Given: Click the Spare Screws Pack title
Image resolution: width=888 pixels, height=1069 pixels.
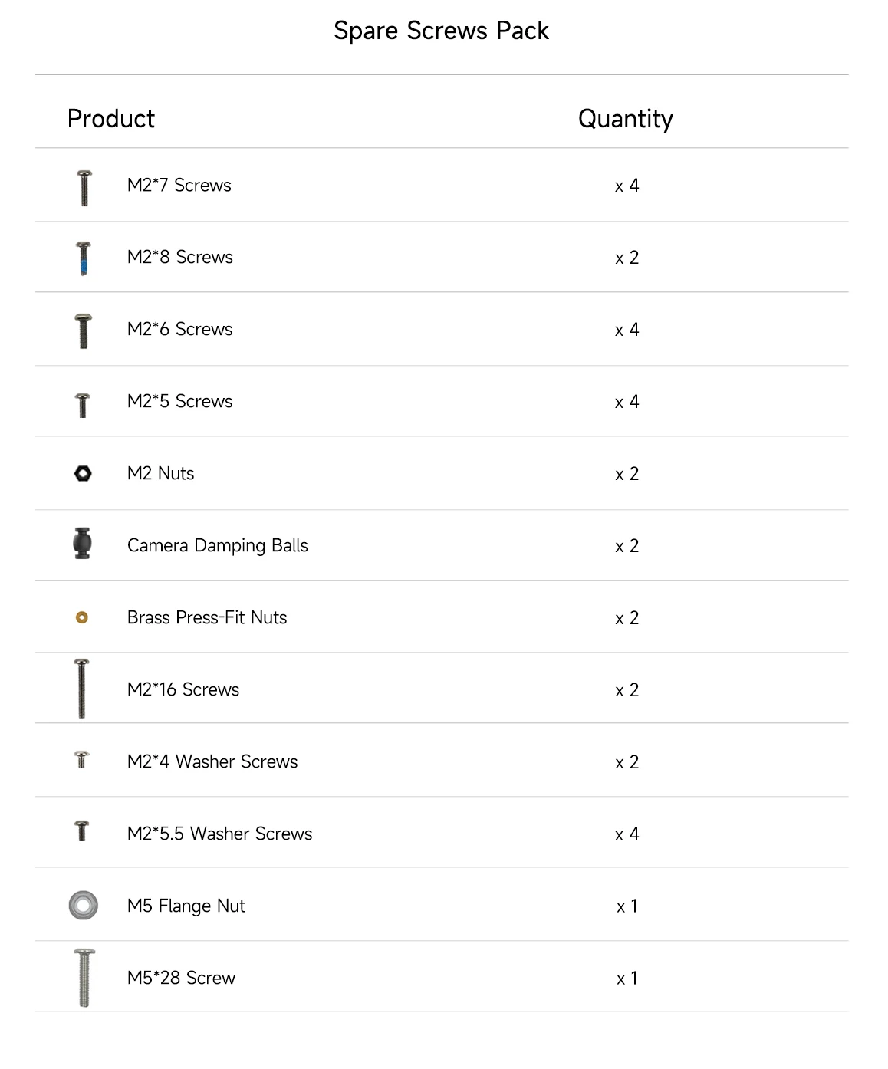Looking at the screenshot, I should tap(441, 31).
